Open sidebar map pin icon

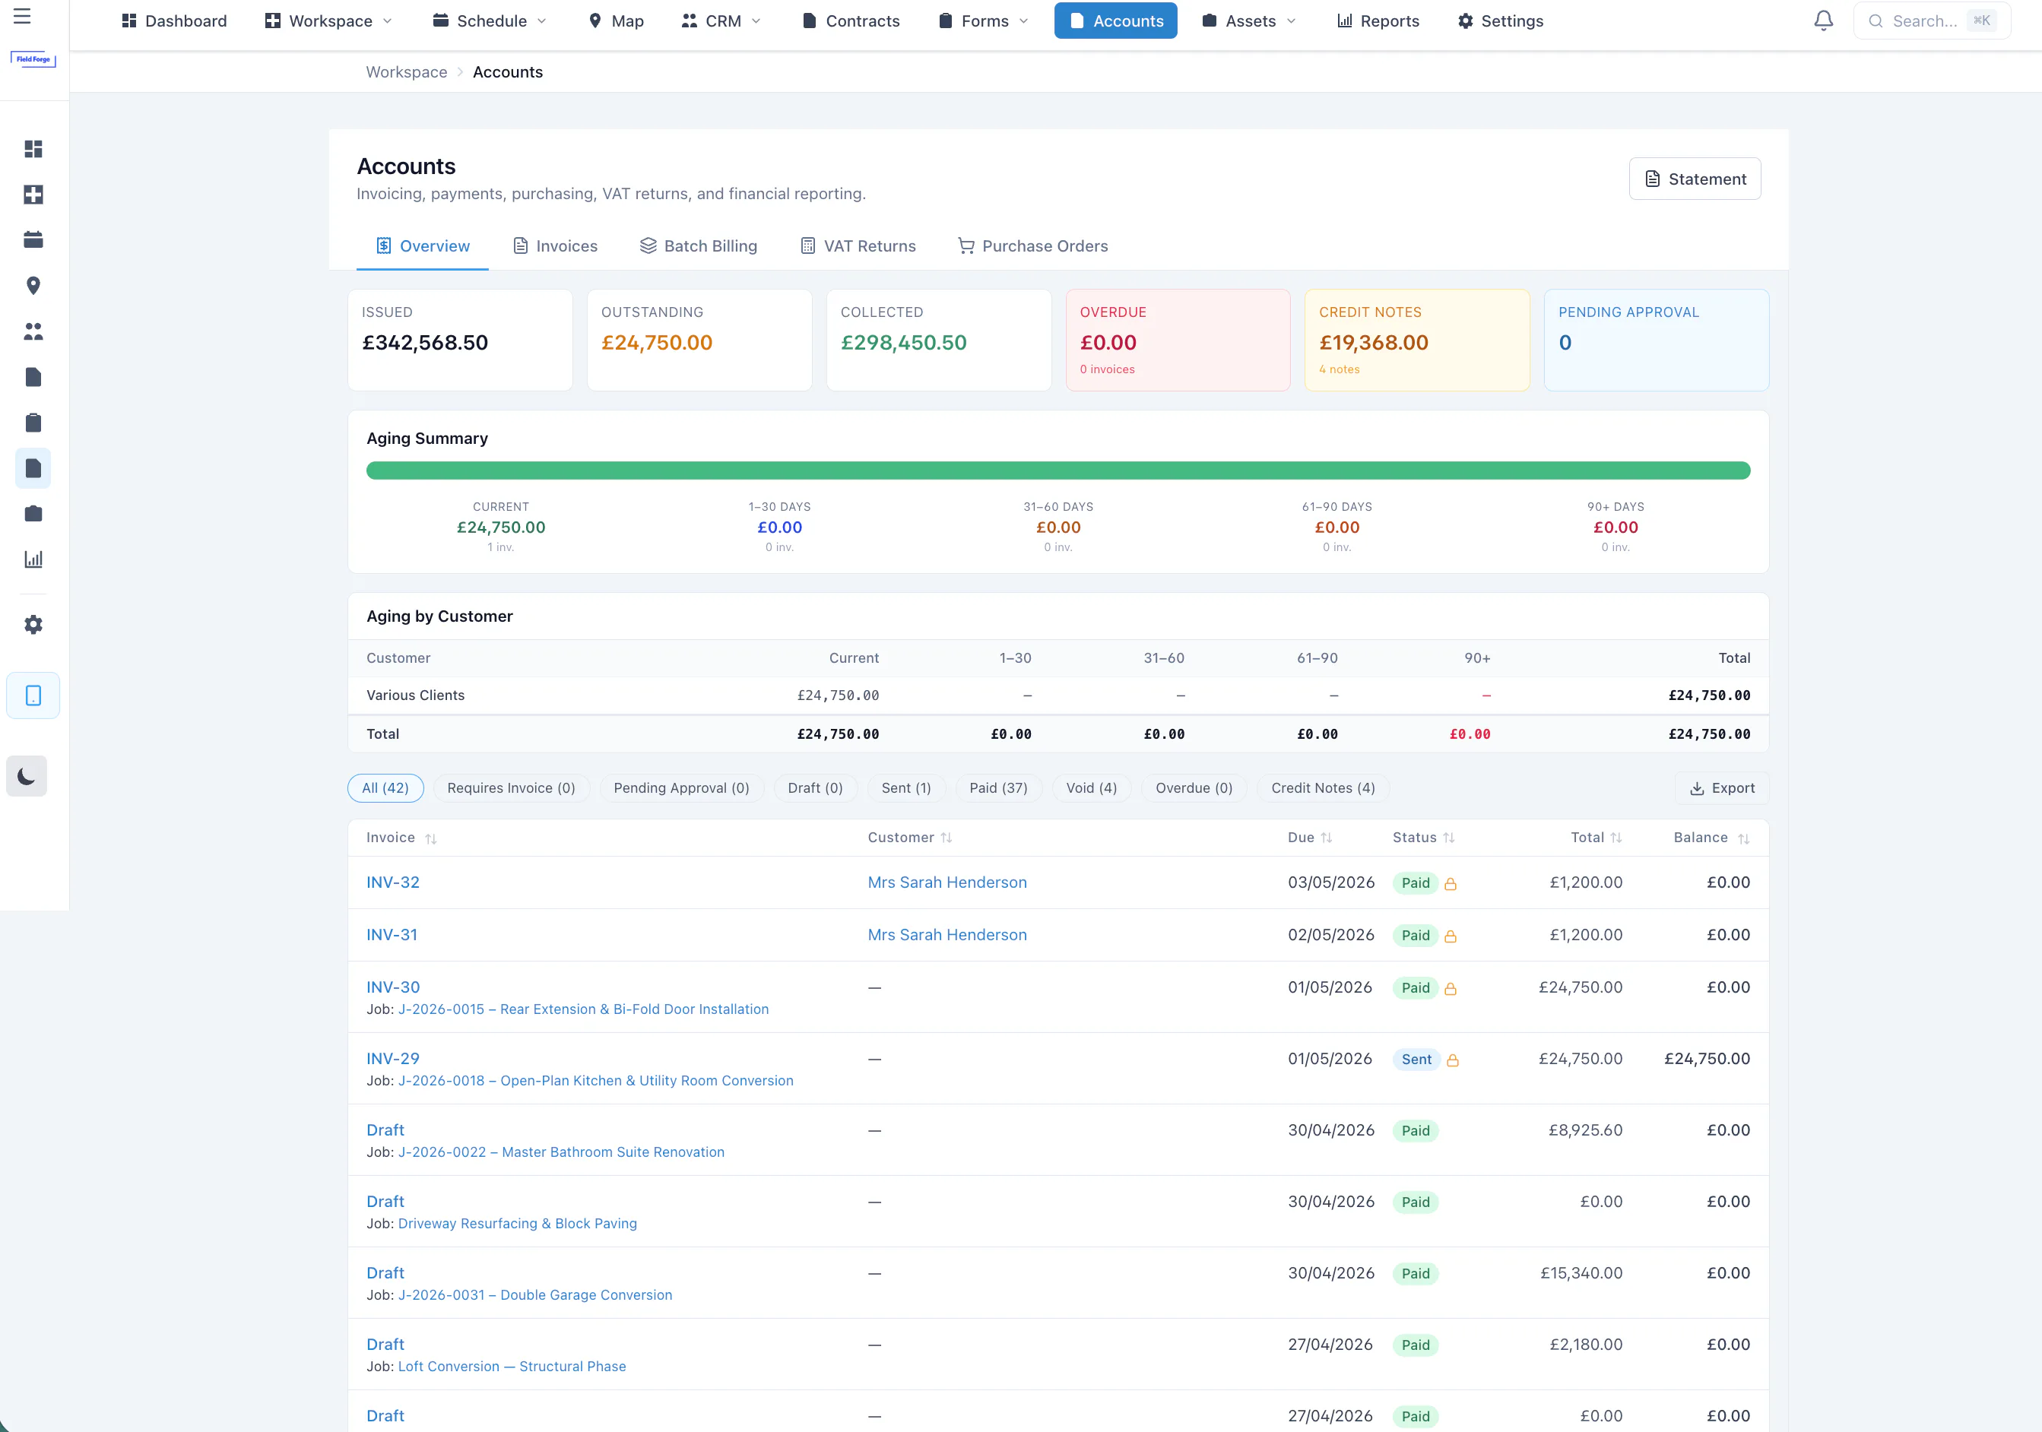tap(33, 286)
